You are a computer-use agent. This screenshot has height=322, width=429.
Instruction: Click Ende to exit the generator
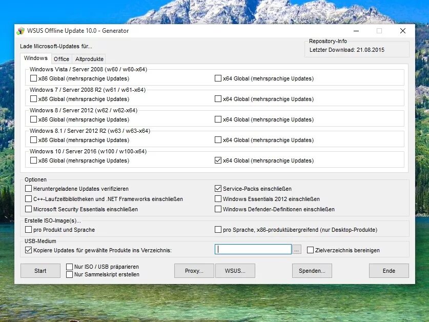coord(389,271)
